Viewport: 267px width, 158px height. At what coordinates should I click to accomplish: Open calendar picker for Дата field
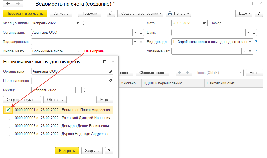coord(204,23)
